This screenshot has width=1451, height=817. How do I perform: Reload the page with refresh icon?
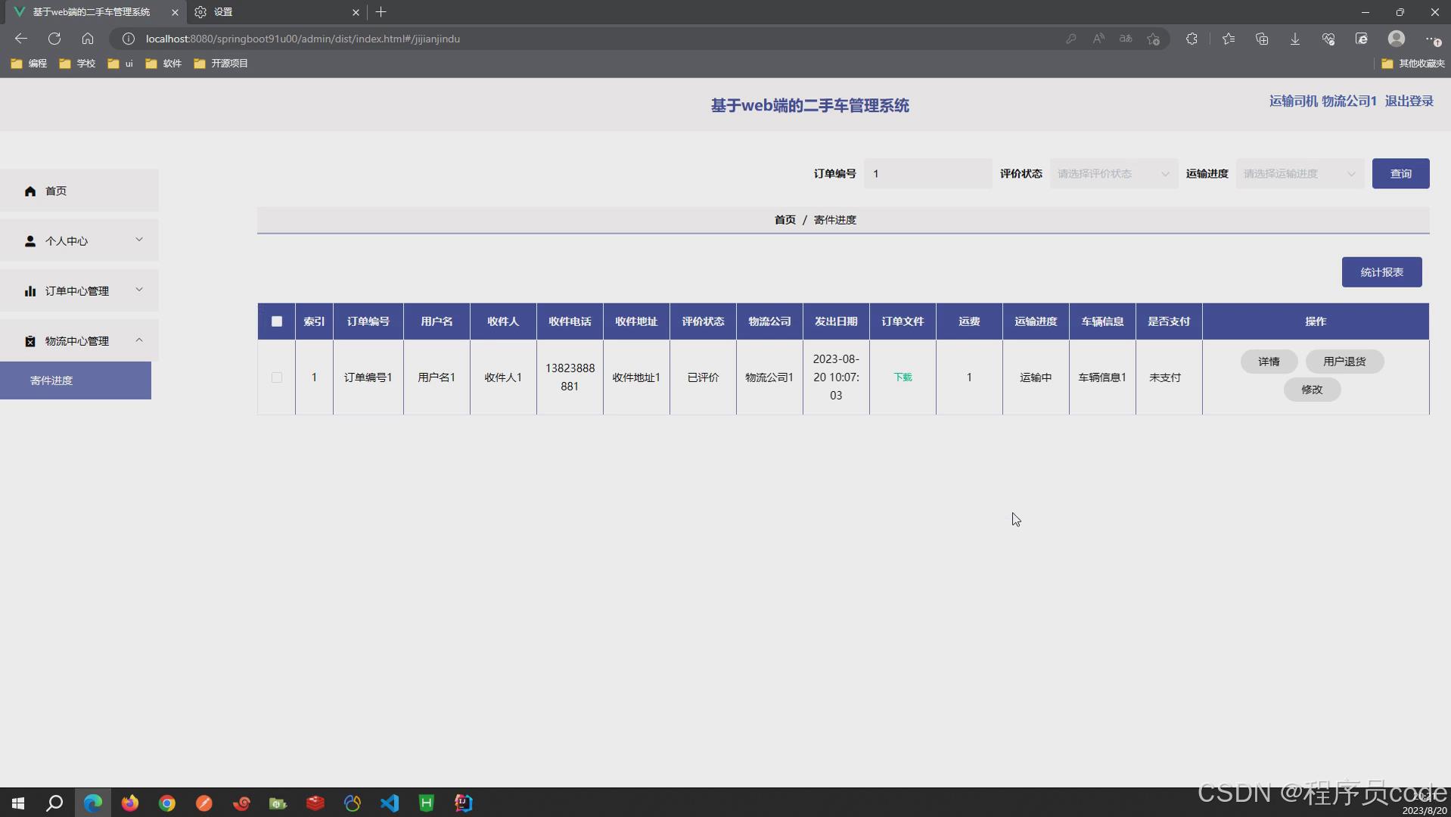pos(54,39)
